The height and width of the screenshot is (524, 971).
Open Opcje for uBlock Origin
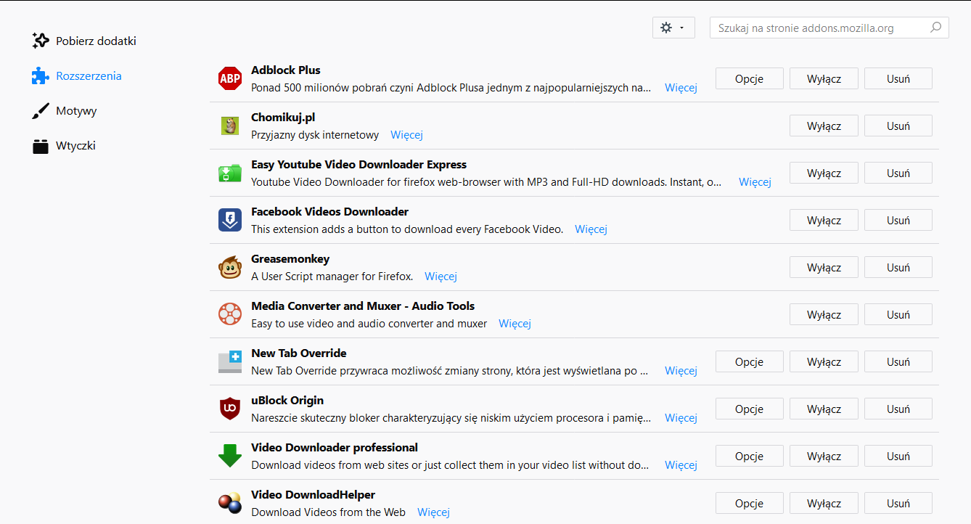749,409
